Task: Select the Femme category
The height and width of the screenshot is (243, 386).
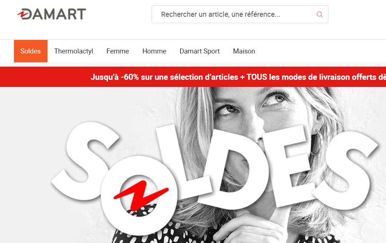Action: coord(118,51)
